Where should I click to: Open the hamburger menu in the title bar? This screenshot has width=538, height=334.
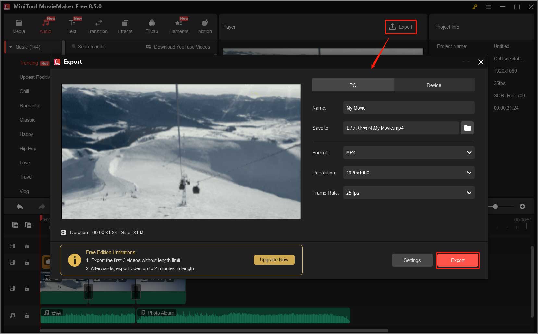point(488,6)
